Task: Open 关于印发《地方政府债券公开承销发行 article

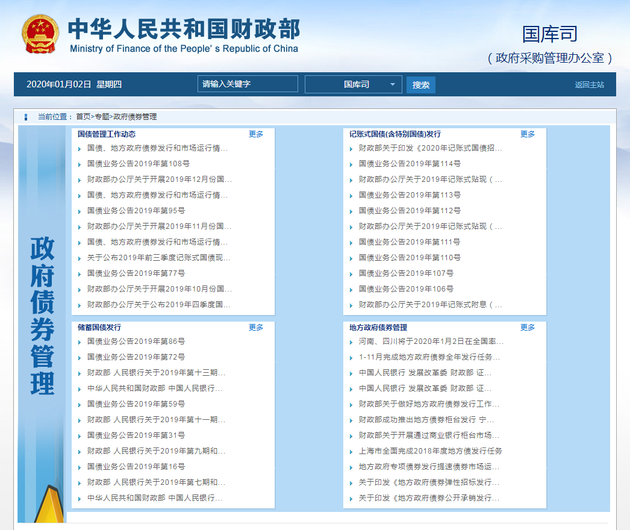Action: tap(429, 498)
